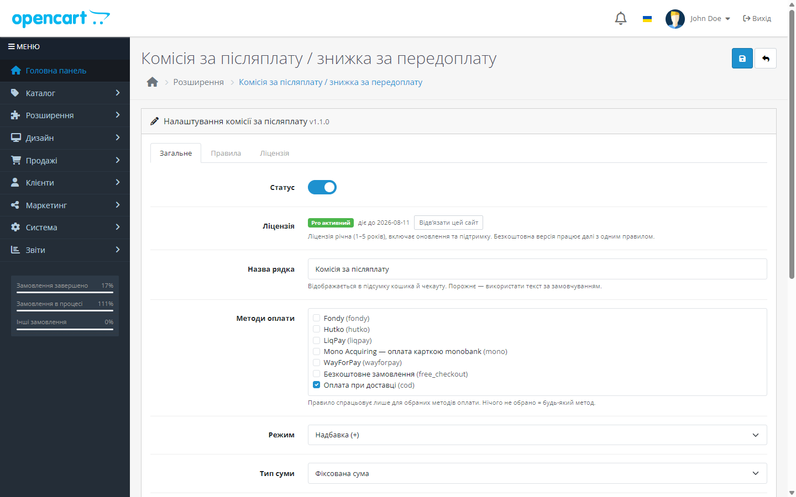Open the Режим dropdown showing Надбавка (+)
The width and height of the screenshot is (796, 497).
coord(537,435)
